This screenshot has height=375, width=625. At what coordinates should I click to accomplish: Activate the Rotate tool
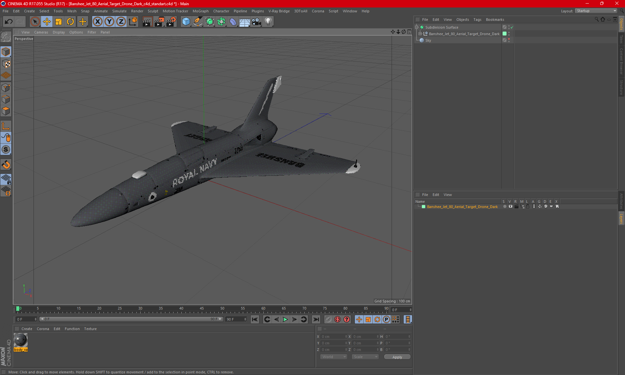tap(70, 22)
